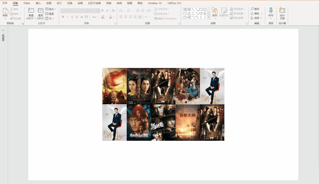Center text in paragraph group
Viewport: 319px width, 184px height.
(126, 17)
